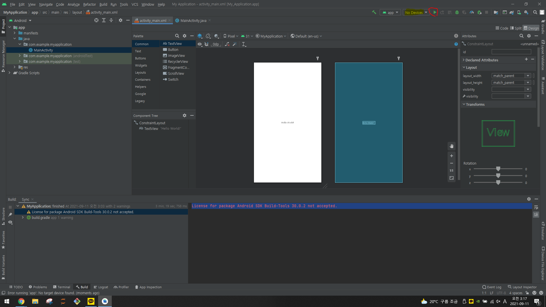Click the Make Project hammer icon
Image resolution: width=546 pixels, height=307 pixels.
(374, 12)
